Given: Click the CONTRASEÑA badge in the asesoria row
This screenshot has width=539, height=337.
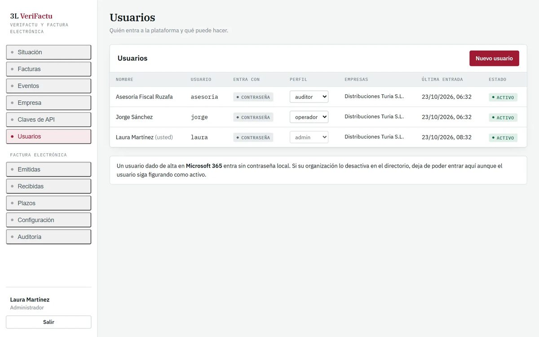Looking at the screenshot, I should [x=253, y=97].
